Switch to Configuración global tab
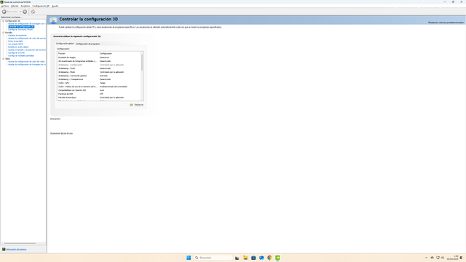This screenshot has height=262, width=466. tap(65, 44)
